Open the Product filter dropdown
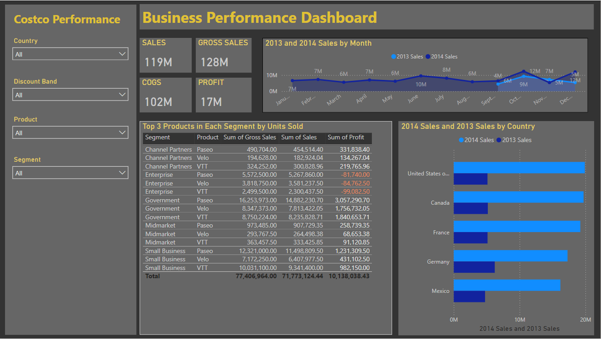601x339 pixels. (x=70, y=132)
